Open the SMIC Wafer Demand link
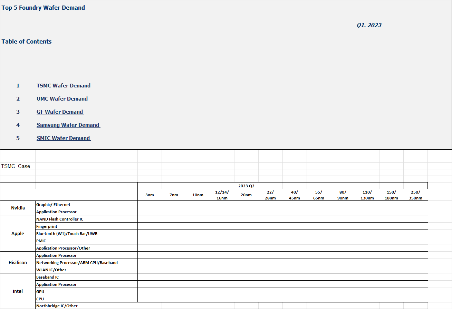Viewport: 452px width, 309px height. point(64,138)
